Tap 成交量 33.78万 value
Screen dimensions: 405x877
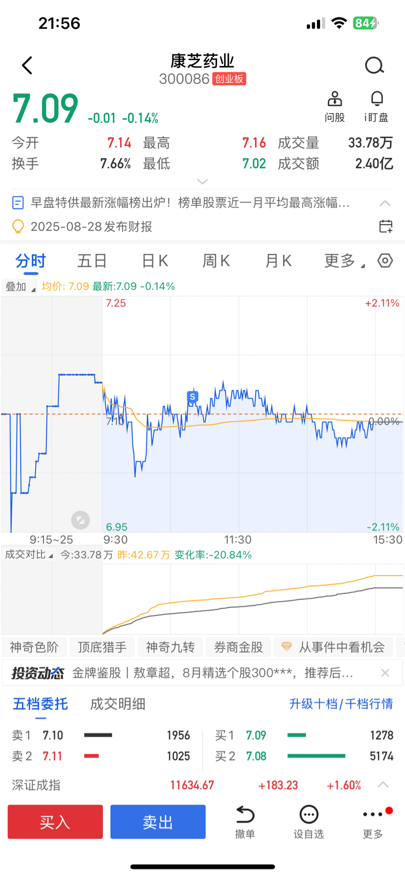(x=370, y=143)
